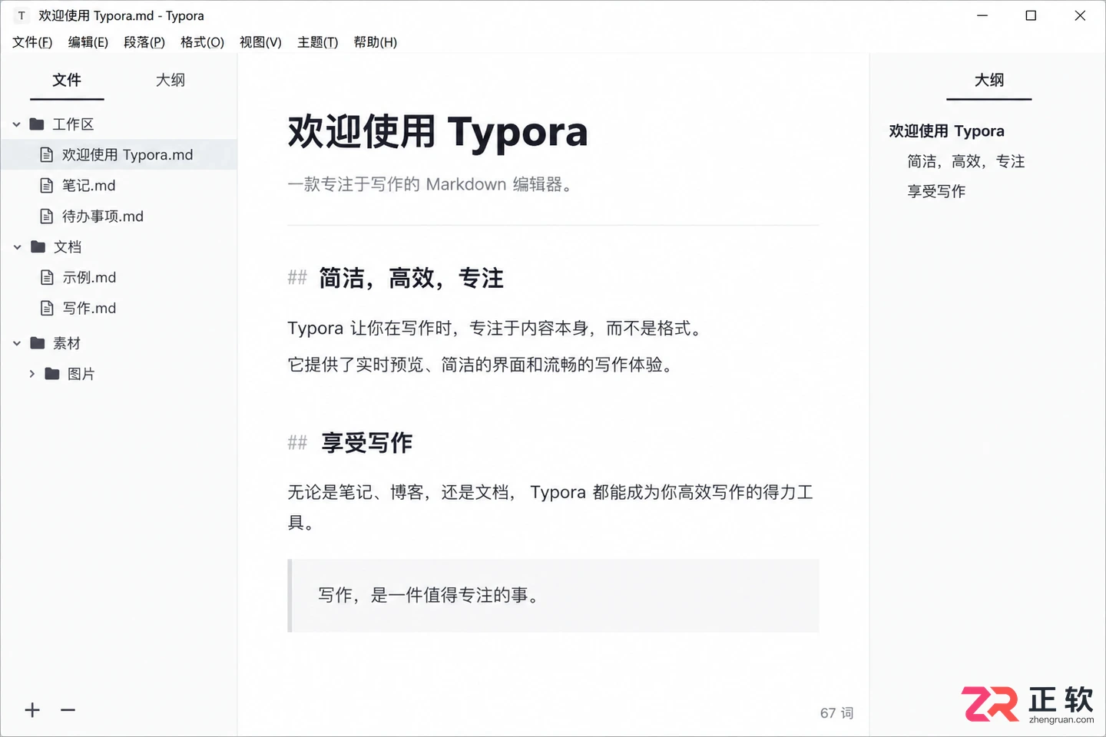
Task: Click paragraph starting 无论是笔记、博客
Action: point(550,507)
